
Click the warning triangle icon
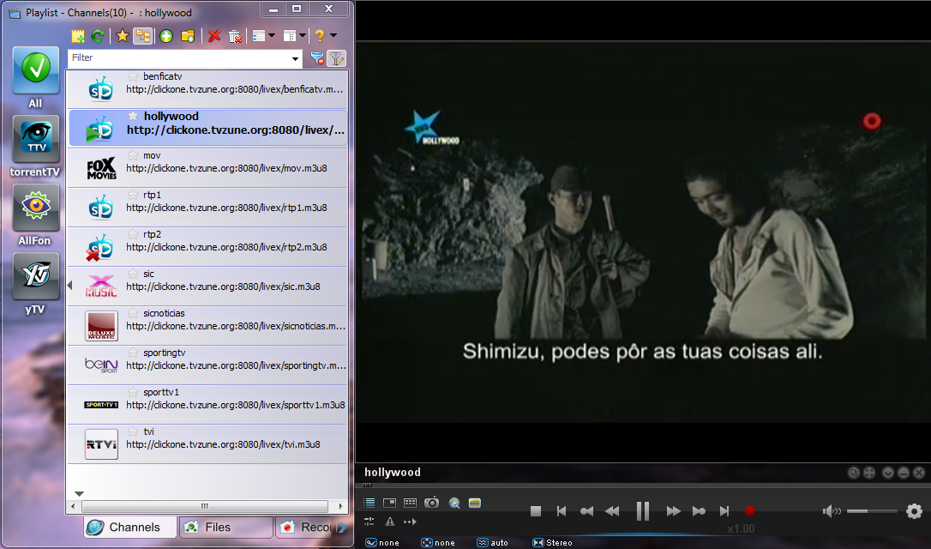[390, 522]
